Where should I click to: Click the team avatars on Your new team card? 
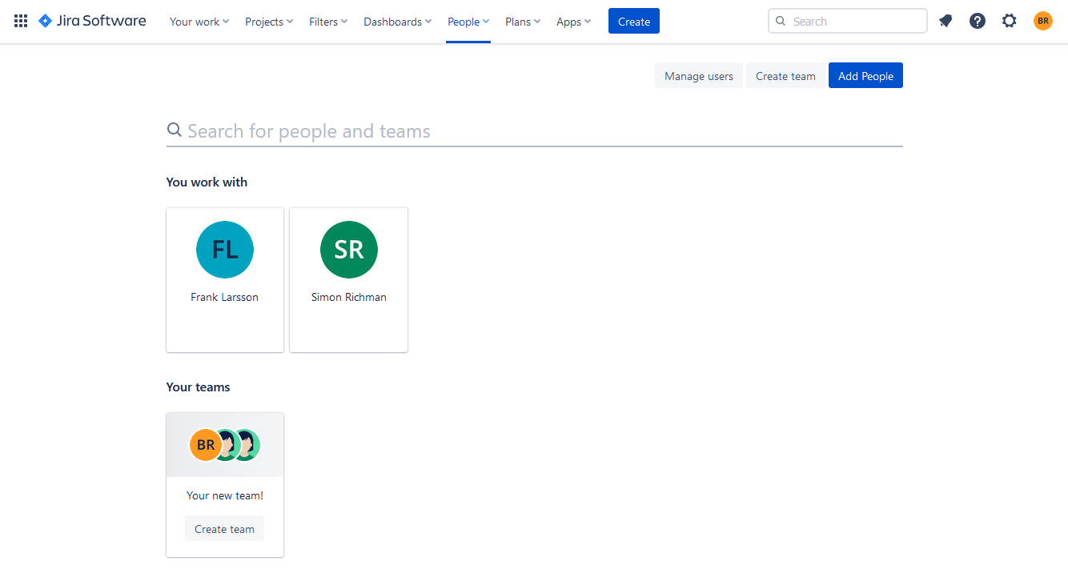[224, 444]
